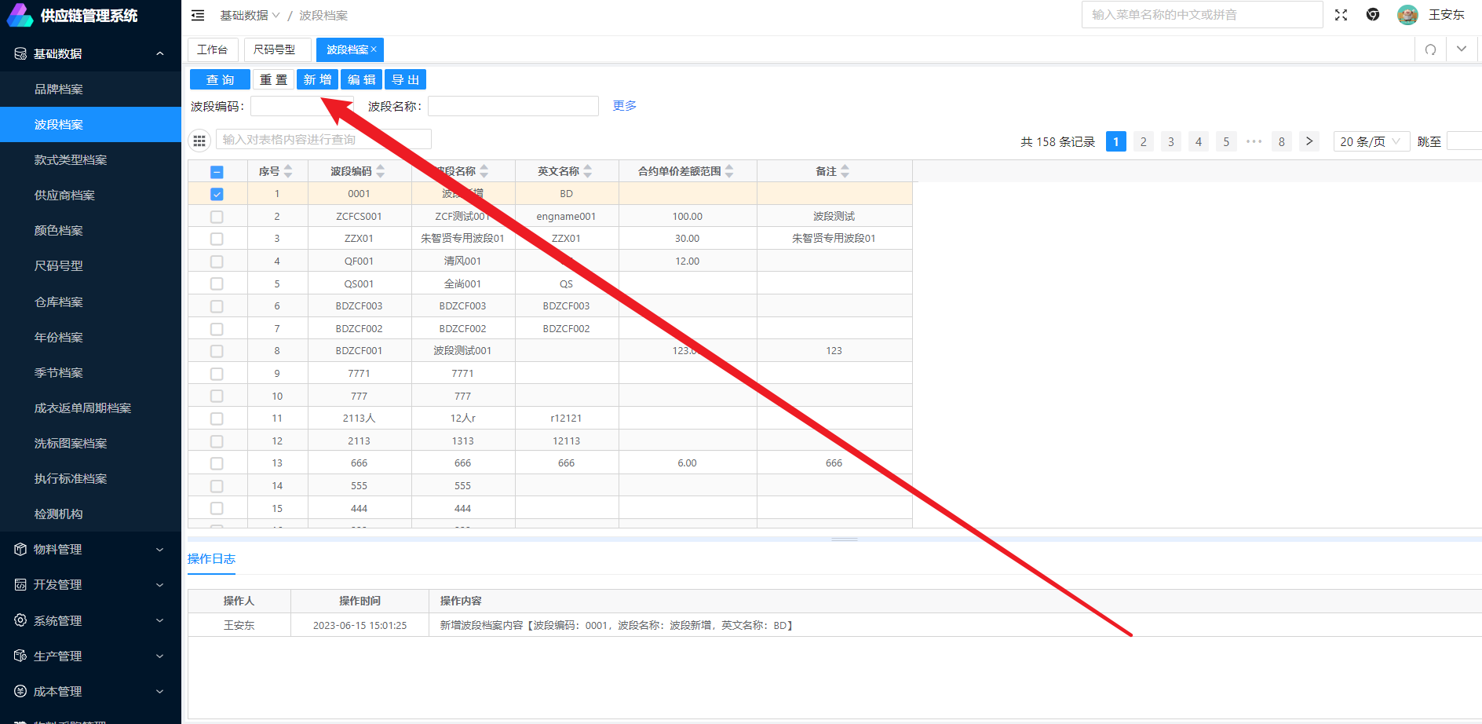
Task: Click the sort arrows on 波段编码 column
Action: [381, 171]
